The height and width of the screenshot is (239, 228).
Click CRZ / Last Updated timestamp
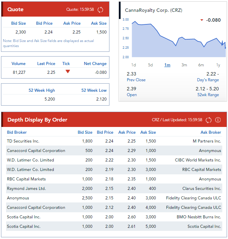(177, 120)
